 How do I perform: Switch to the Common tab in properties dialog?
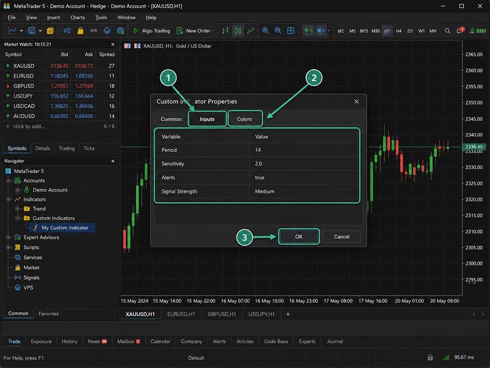(171, 119)
